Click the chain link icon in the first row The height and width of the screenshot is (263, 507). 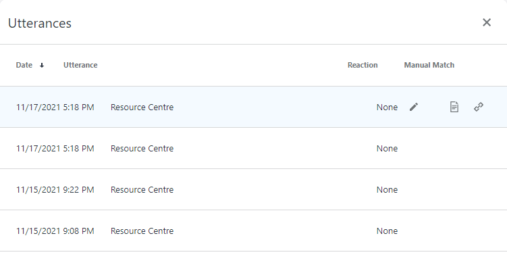click(479, 107)
